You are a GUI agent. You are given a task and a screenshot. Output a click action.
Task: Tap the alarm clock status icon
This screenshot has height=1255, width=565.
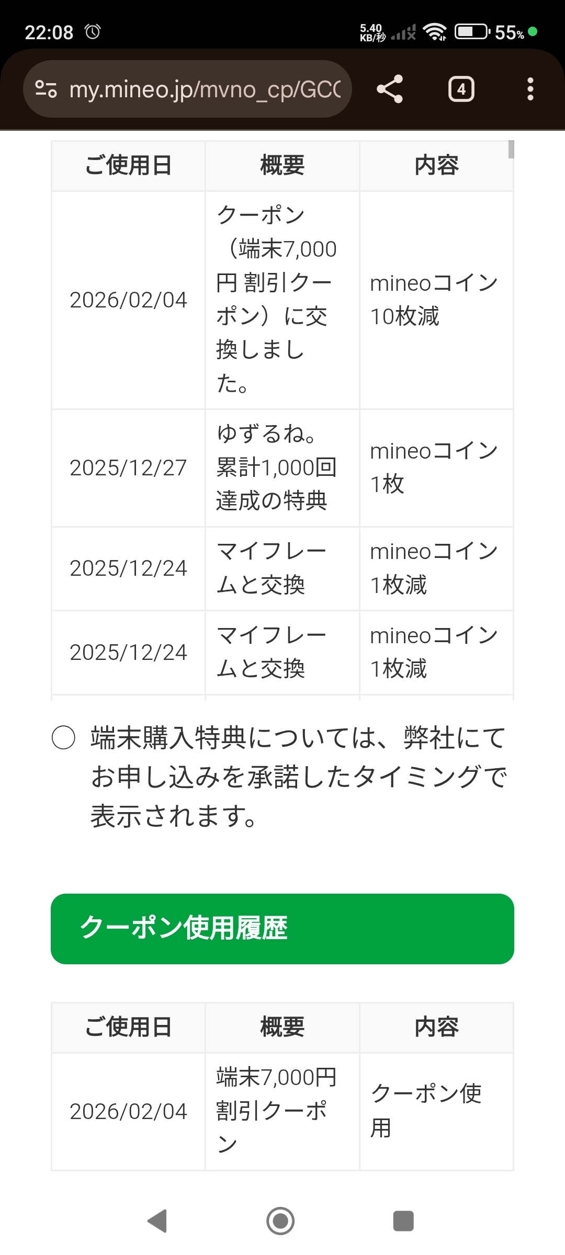(x=93, y=32)
